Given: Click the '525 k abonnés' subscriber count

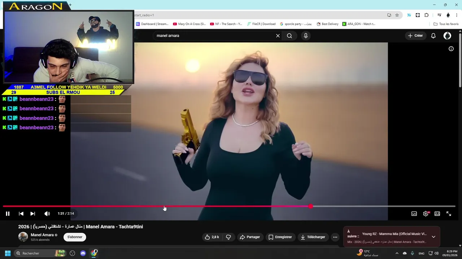Looking at the screenshot, I should point(40,240).
